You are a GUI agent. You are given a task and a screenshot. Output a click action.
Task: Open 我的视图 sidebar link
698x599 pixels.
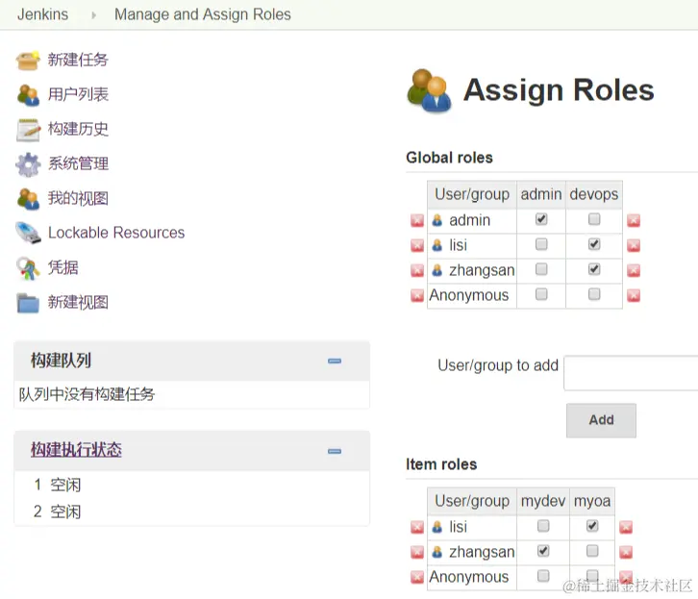(x=78, y=198)
